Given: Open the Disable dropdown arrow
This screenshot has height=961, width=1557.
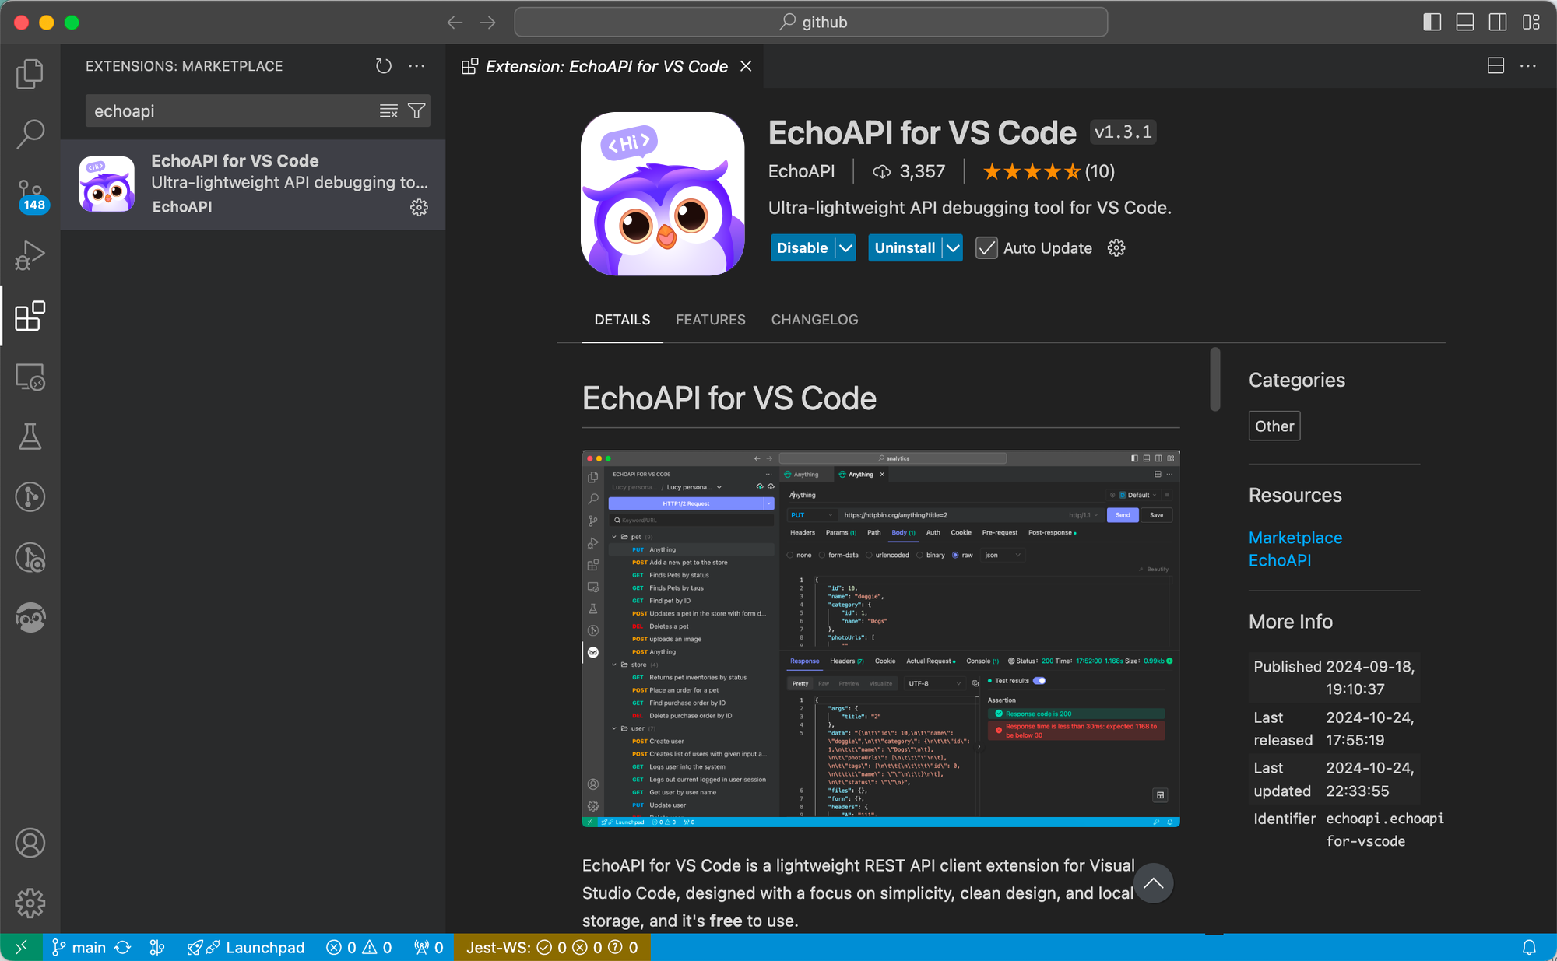Looking at the screenshot, I should (x=845, y=247).
